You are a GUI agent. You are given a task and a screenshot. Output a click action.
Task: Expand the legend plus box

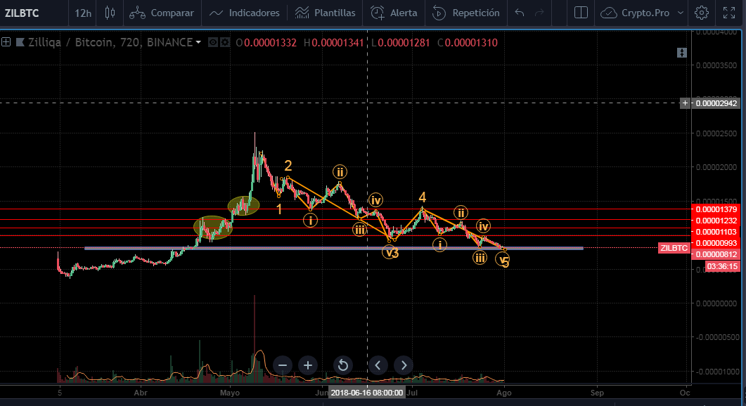(x=6, y=42)
